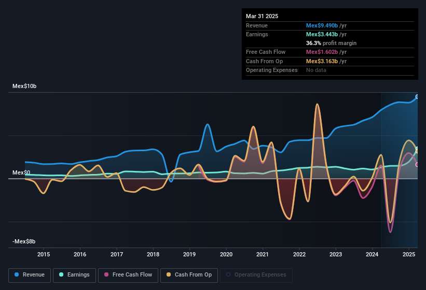Image resolution: width=426 pixels, height=290 pixels.
Task: Click the 2019 x-axis label
Action: tap(189, 254)
